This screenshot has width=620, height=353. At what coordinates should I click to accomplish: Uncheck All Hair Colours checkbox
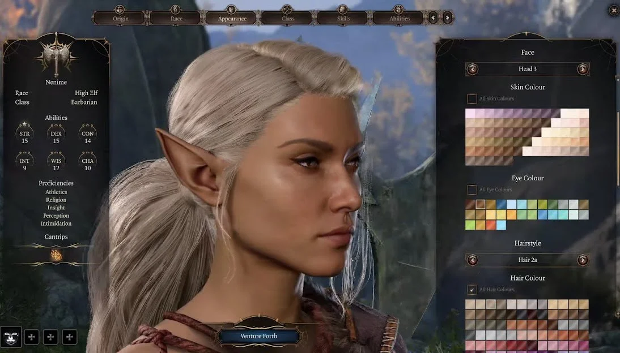472,290
